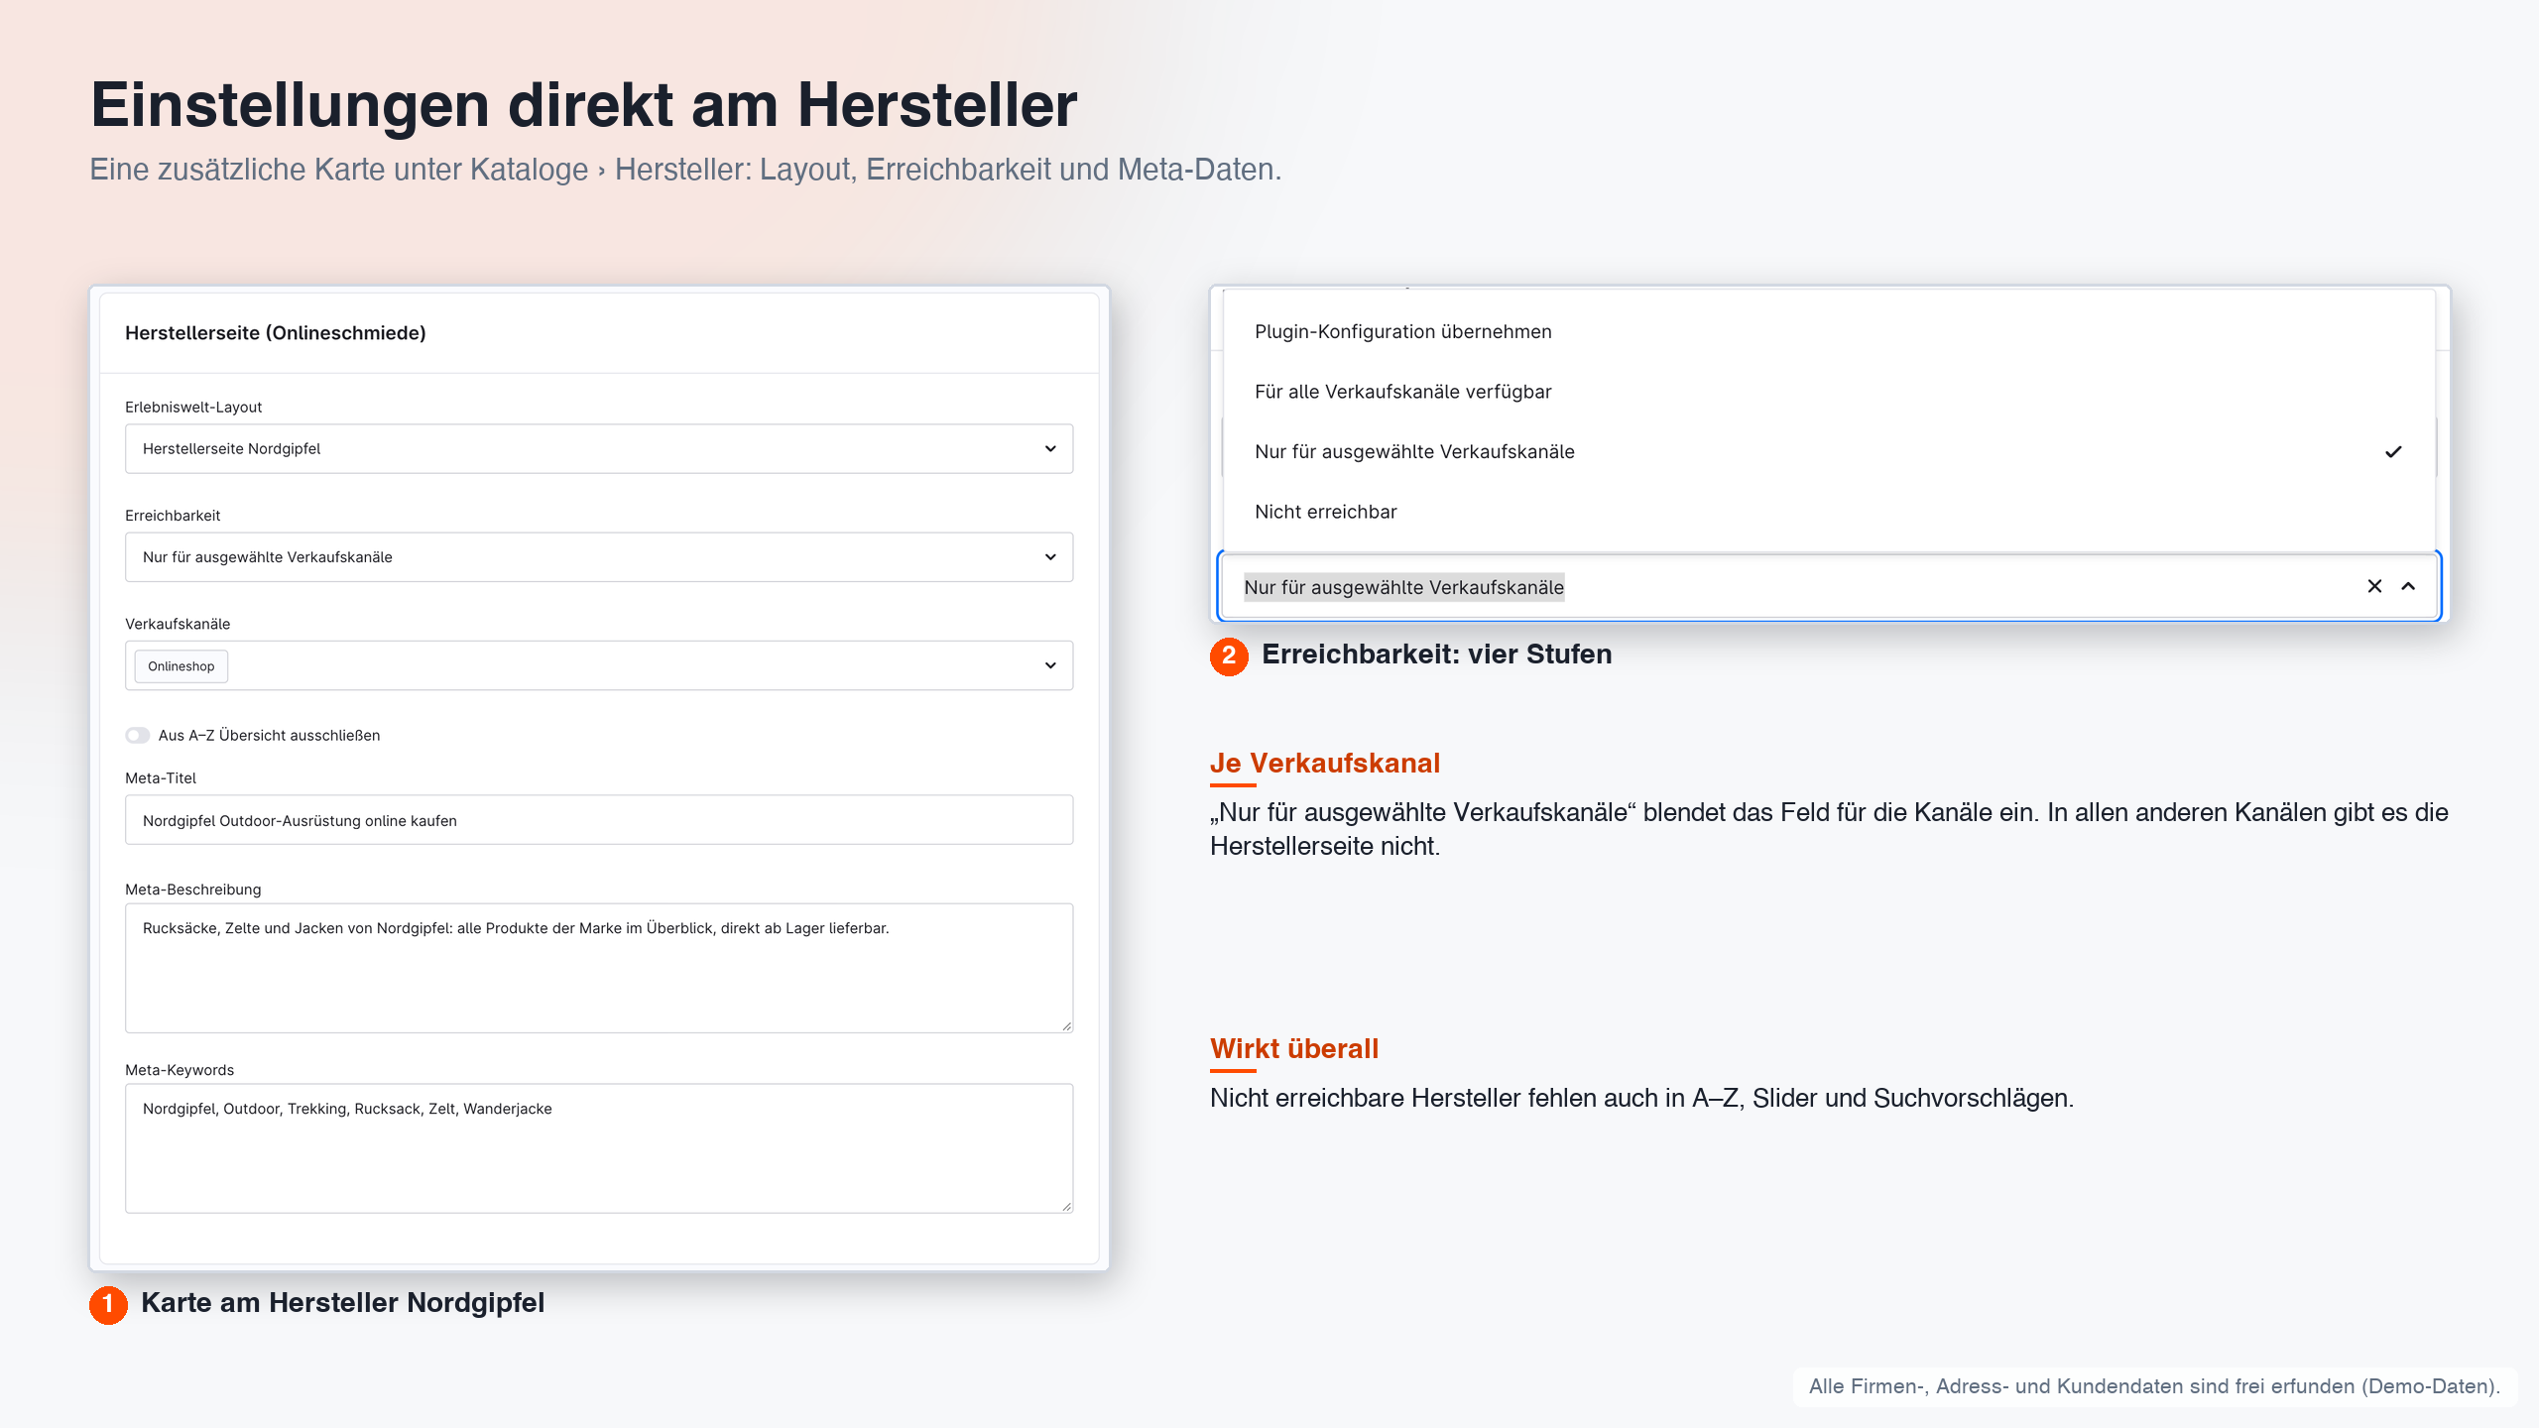Click the 'Je Verkaufskanal' heading
2539x1428 pixels.
coord(1325,763)
